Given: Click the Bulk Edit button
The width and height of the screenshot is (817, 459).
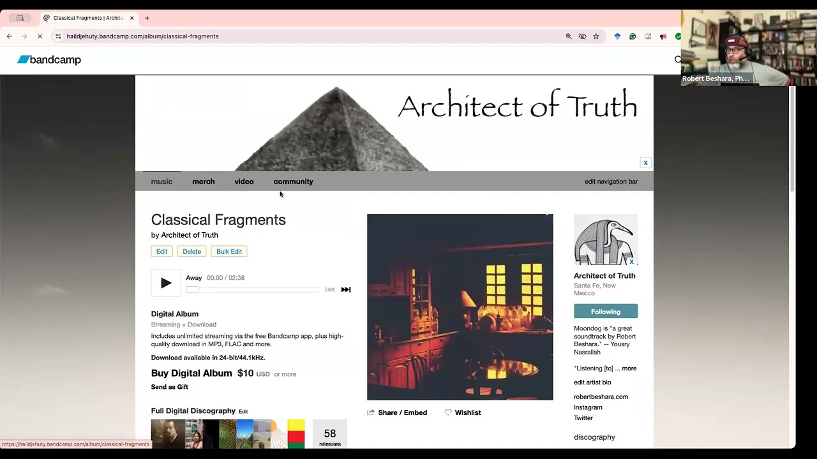Looking at the screenshot, I should coord(229,251).
